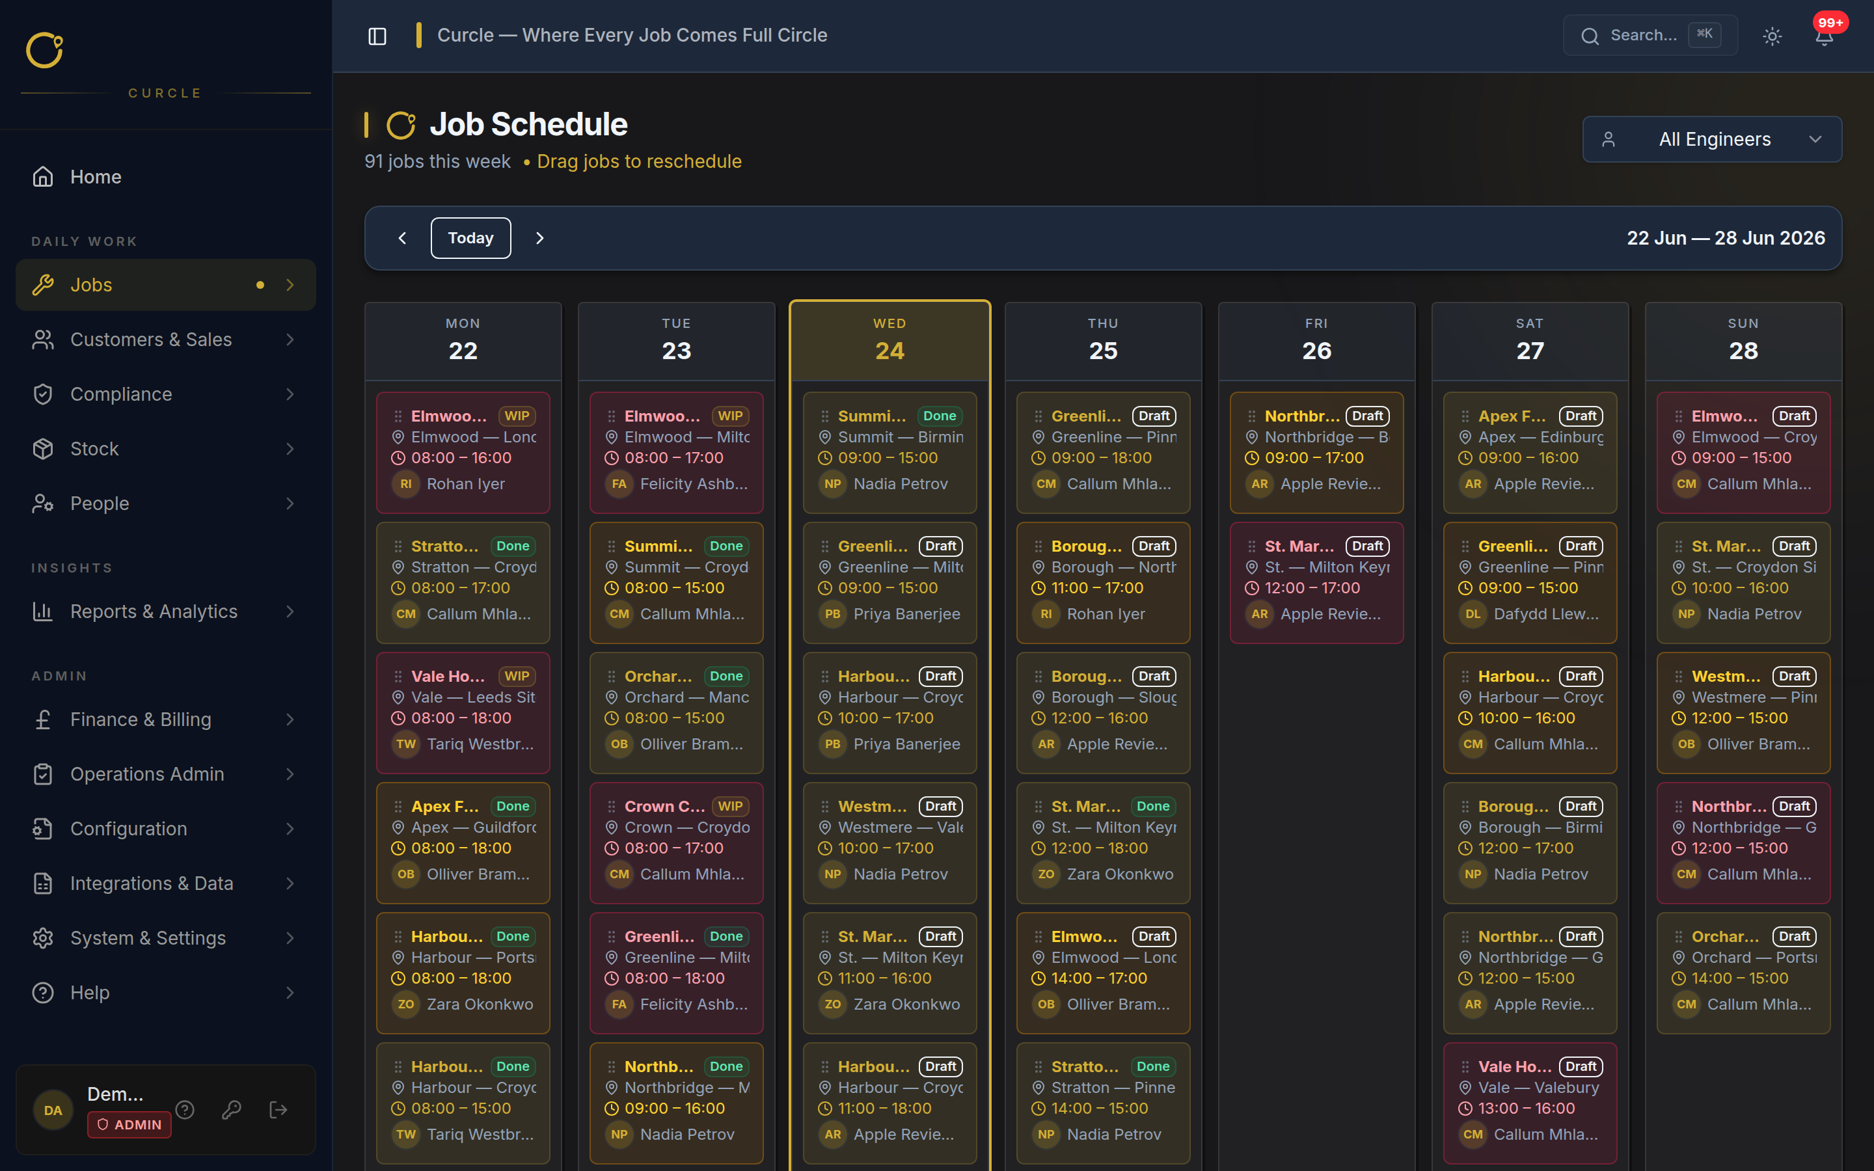
Task: Click location pin on Saturday Vale Ho job
Action: coord(1465,1087)
